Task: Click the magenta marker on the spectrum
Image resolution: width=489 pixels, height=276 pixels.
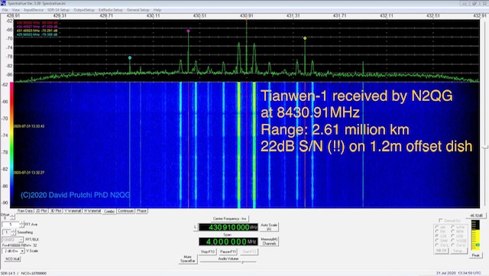Action: 188,31
